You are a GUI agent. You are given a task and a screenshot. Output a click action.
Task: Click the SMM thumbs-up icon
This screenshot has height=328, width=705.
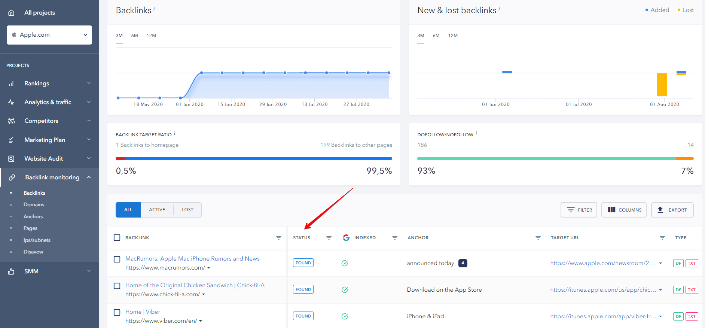point(11,271)
